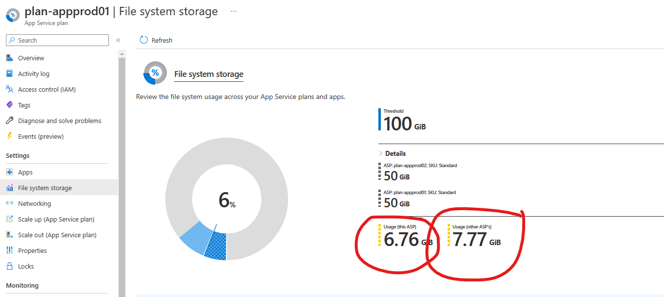Open the Activity log page

(x=34, y=74)
